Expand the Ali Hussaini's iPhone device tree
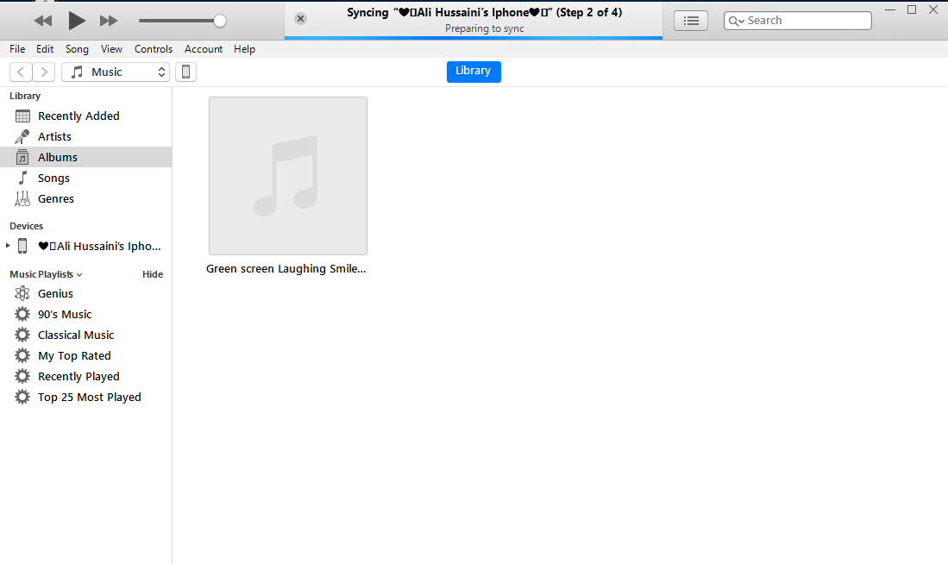Viewport: 948px width, 564px height. click(x=9, y=247)
